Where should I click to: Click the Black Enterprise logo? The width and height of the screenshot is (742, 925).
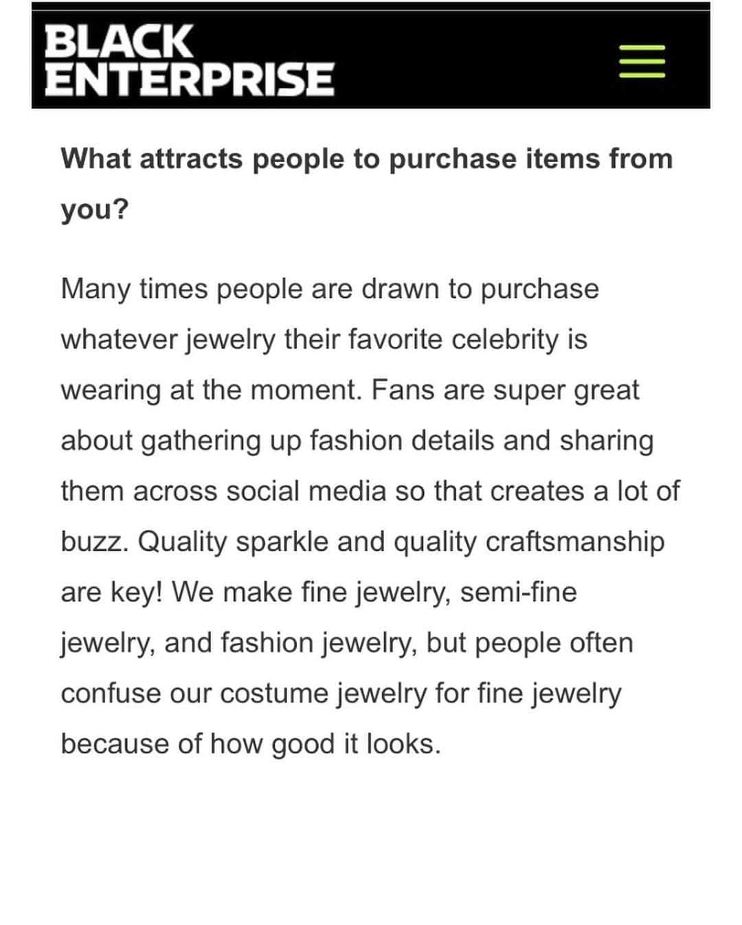tap(189, 60)
